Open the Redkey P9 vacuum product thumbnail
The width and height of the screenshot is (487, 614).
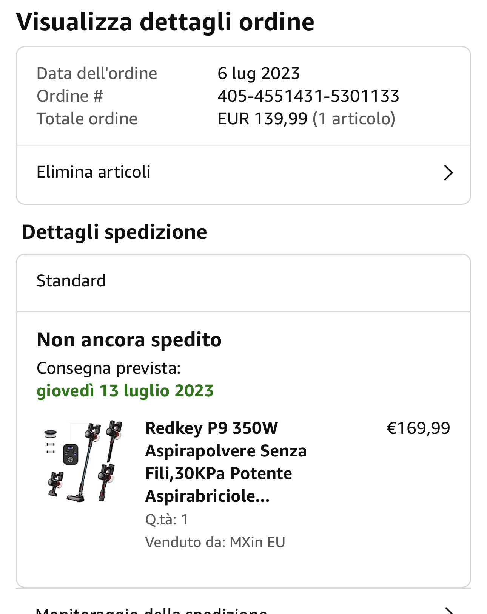click(84, 461)
